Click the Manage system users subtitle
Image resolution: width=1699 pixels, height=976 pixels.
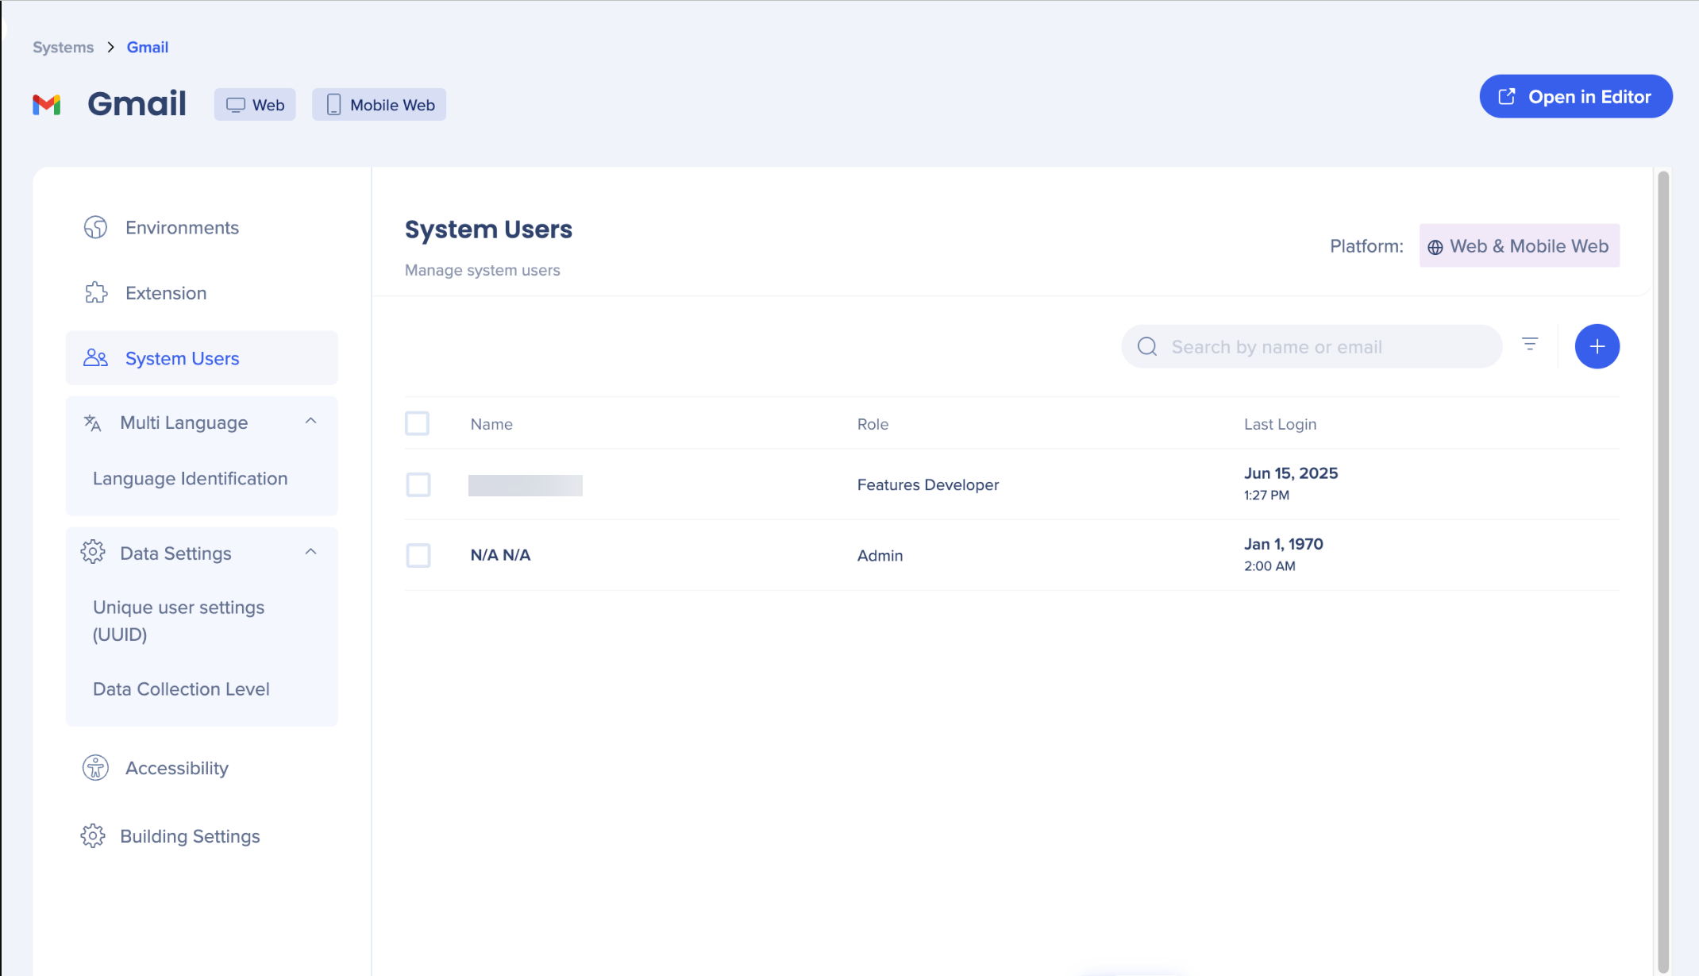[482, 270]
